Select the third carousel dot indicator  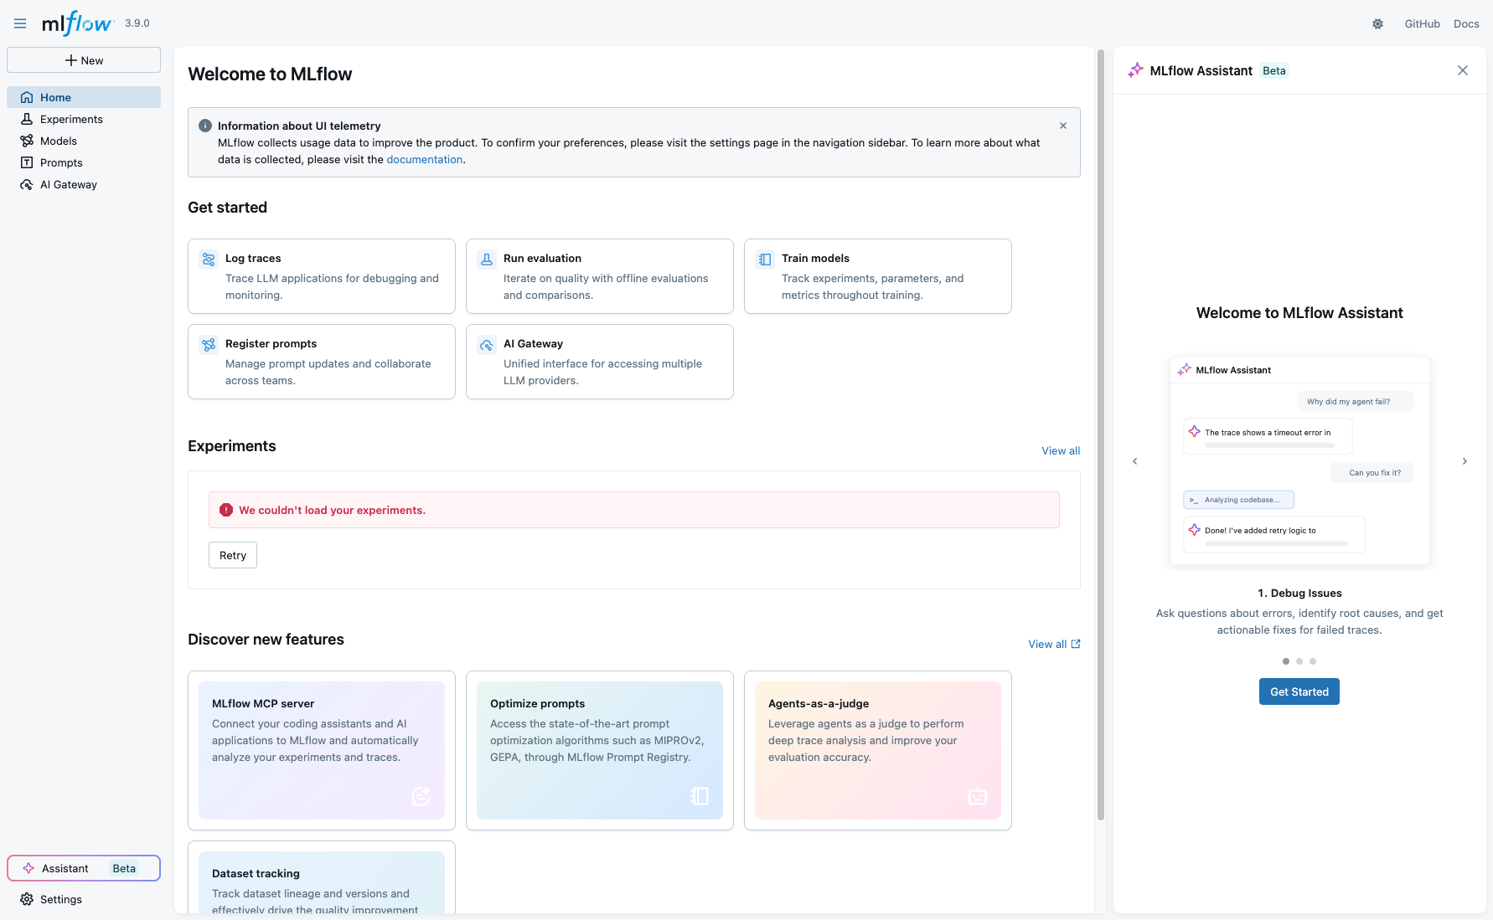(1313, 661)
